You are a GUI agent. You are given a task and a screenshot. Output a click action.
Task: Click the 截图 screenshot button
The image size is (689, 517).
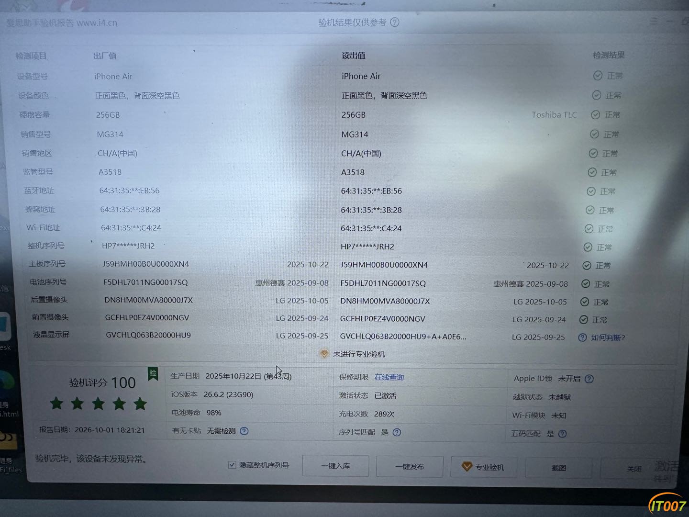559,468
